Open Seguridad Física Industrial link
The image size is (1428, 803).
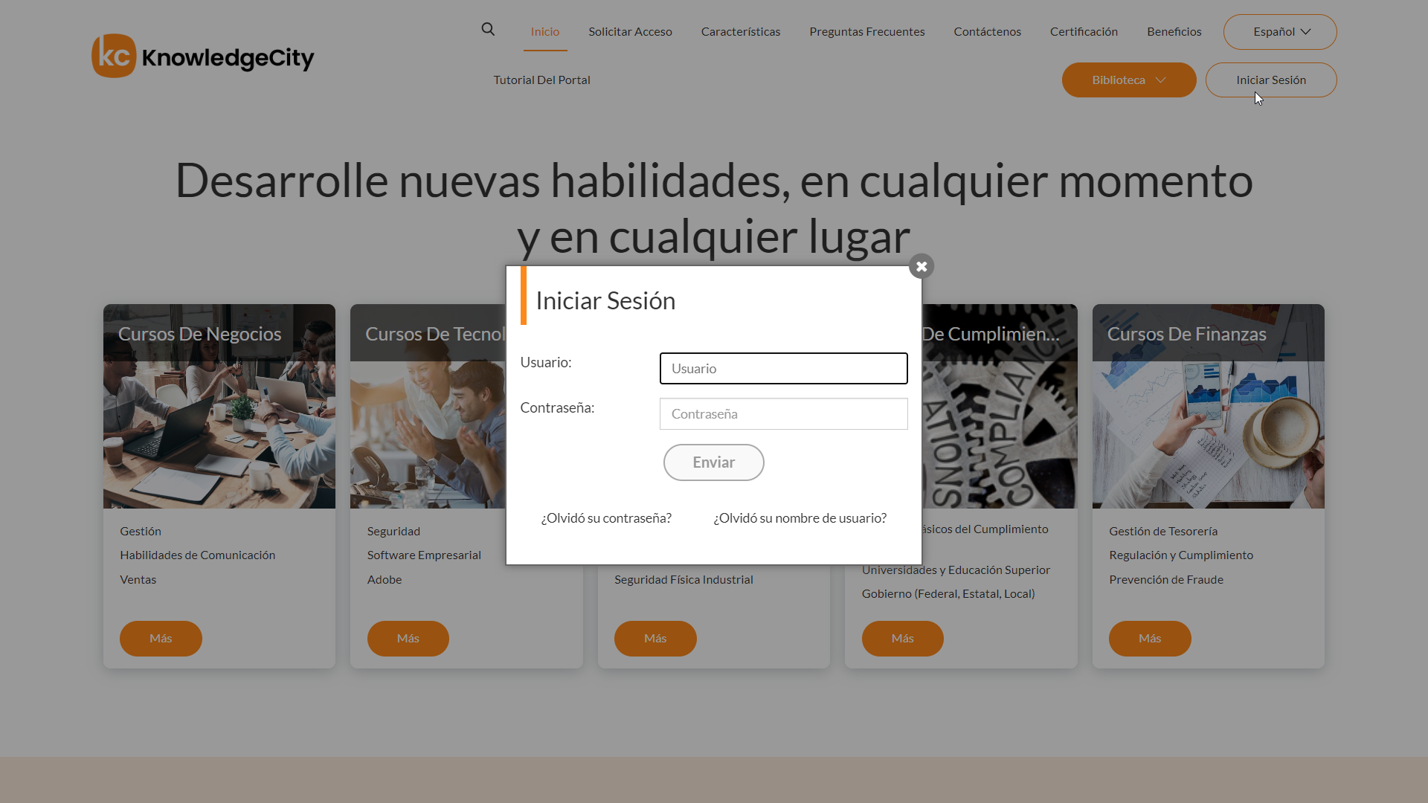click(x=684, y=579)
